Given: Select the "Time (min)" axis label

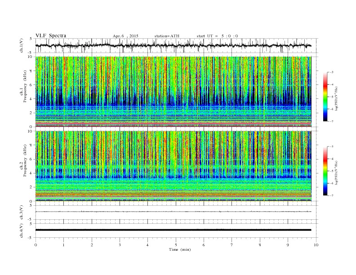Looking at the screenshot, I should point(180,249).
